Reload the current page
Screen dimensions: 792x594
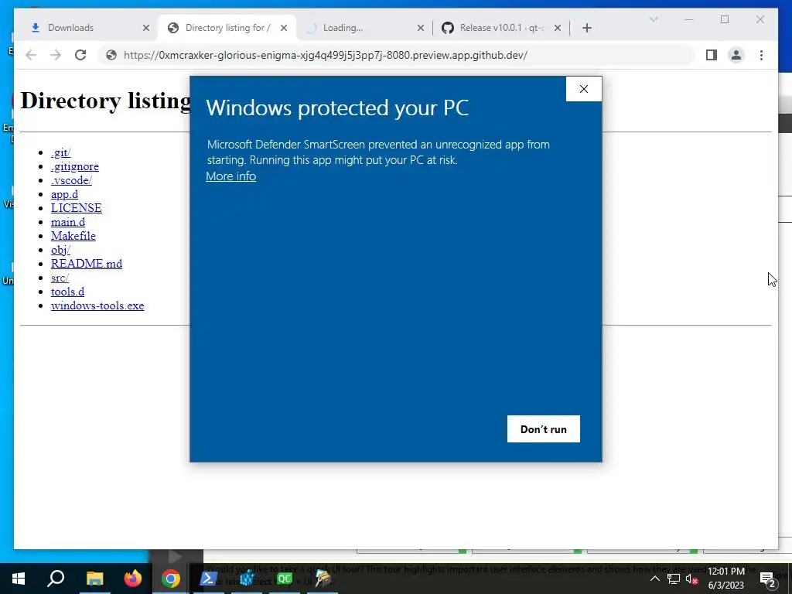[x=80, y=55]
